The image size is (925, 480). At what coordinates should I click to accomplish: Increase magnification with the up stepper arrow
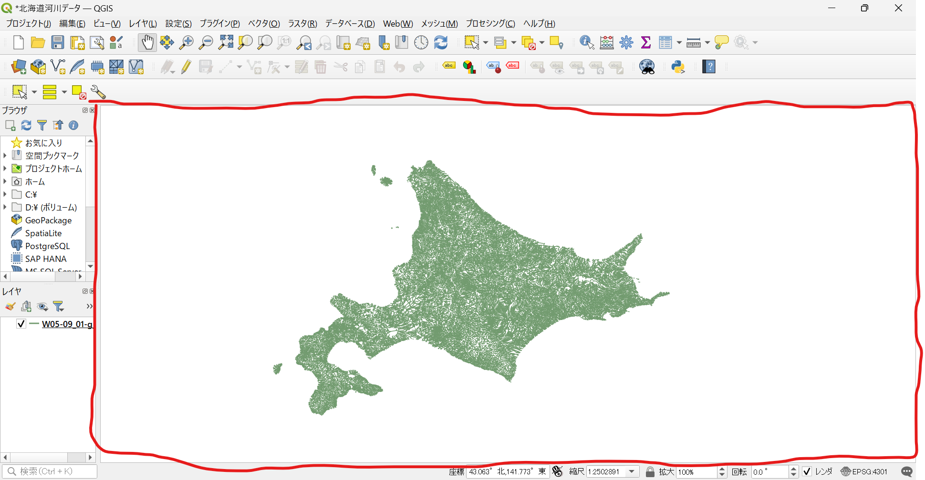click(722, 469)
